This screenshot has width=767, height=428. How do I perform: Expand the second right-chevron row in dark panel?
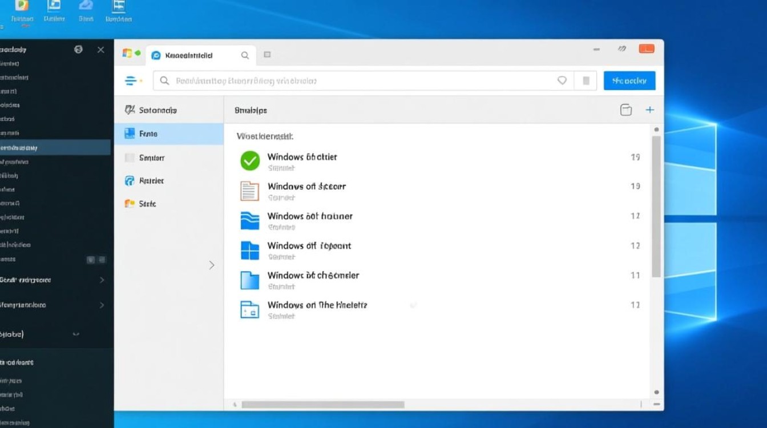102,305
